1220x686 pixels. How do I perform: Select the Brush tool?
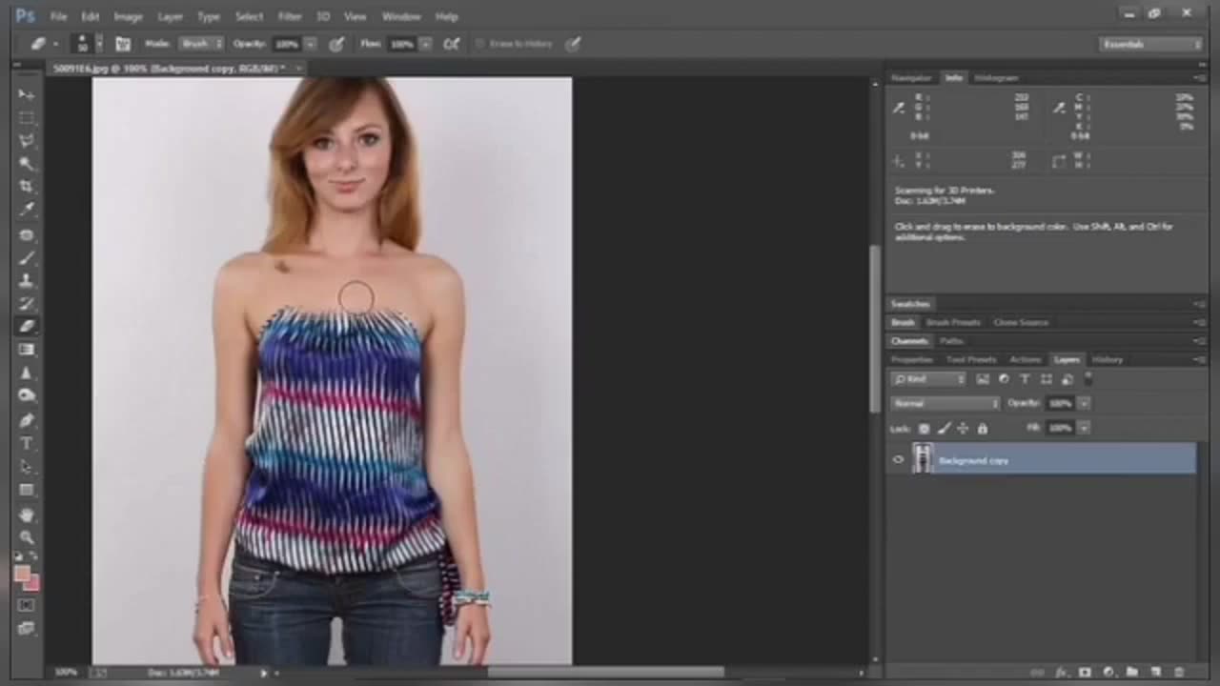click(x=27, y=257)
